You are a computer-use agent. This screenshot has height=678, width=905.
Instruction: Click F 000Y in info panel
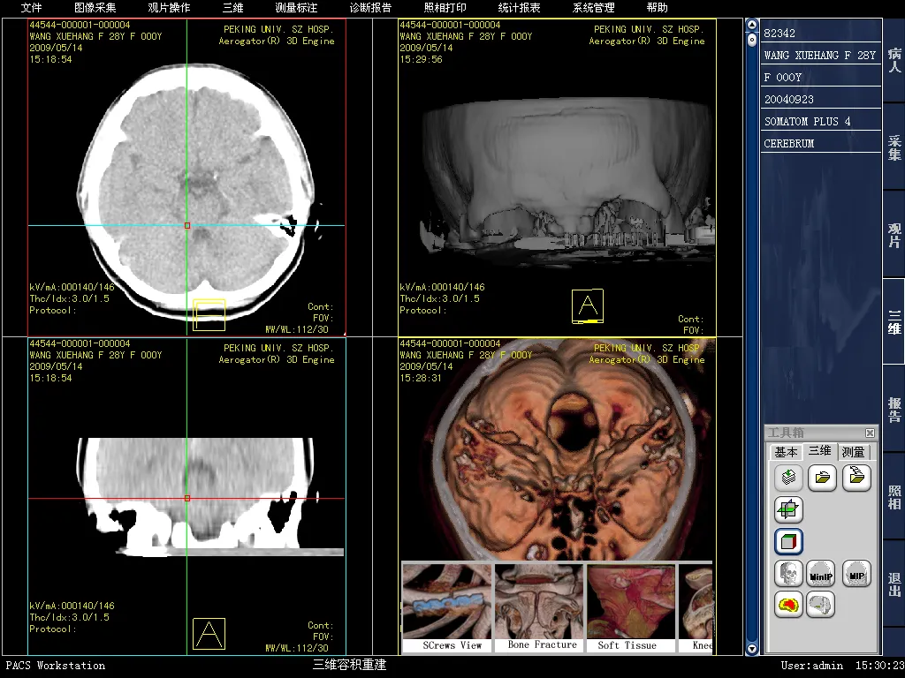point(783,78)
